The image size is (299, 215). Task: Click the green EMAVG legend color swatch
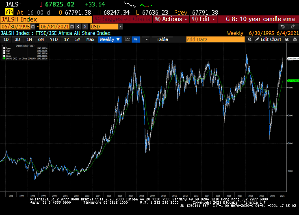coord(4,58)
